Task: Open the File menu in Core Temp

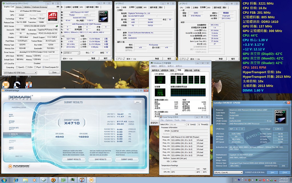Action: coord(162,120)
